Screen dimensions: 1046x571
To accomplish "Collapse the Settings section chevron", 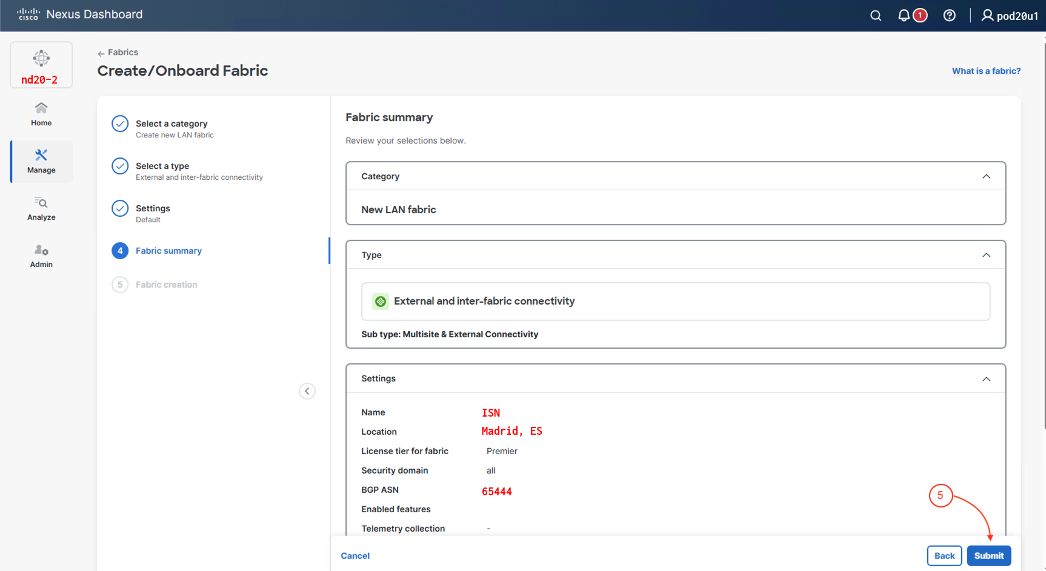I will [x=986, y=379].
